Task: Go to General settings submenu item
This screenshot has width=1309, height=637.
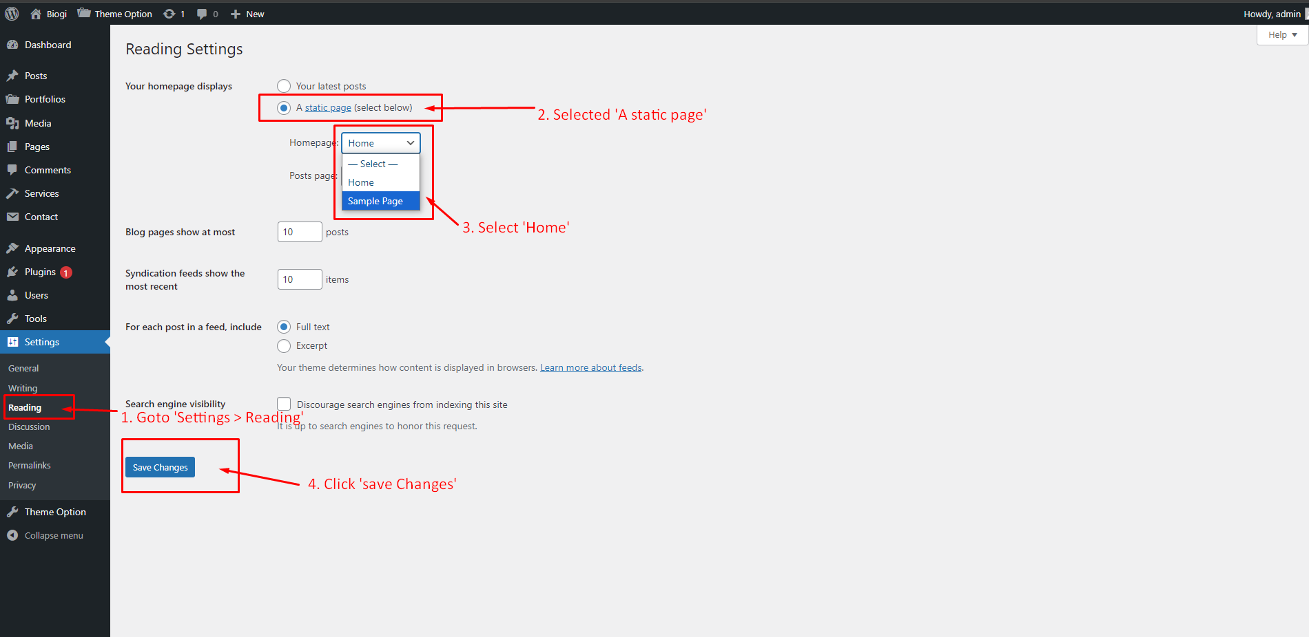Action: 23,369
